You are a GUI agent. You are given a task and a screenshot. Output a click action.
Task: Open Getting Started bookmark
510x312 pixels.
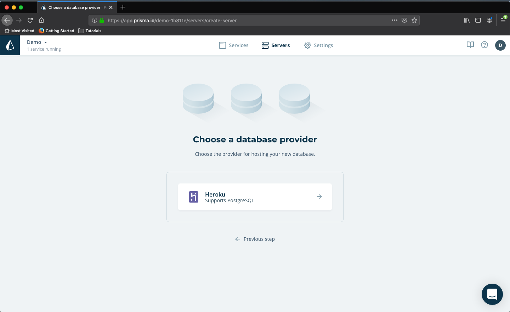pyautogui.click(x=57, y=31)
